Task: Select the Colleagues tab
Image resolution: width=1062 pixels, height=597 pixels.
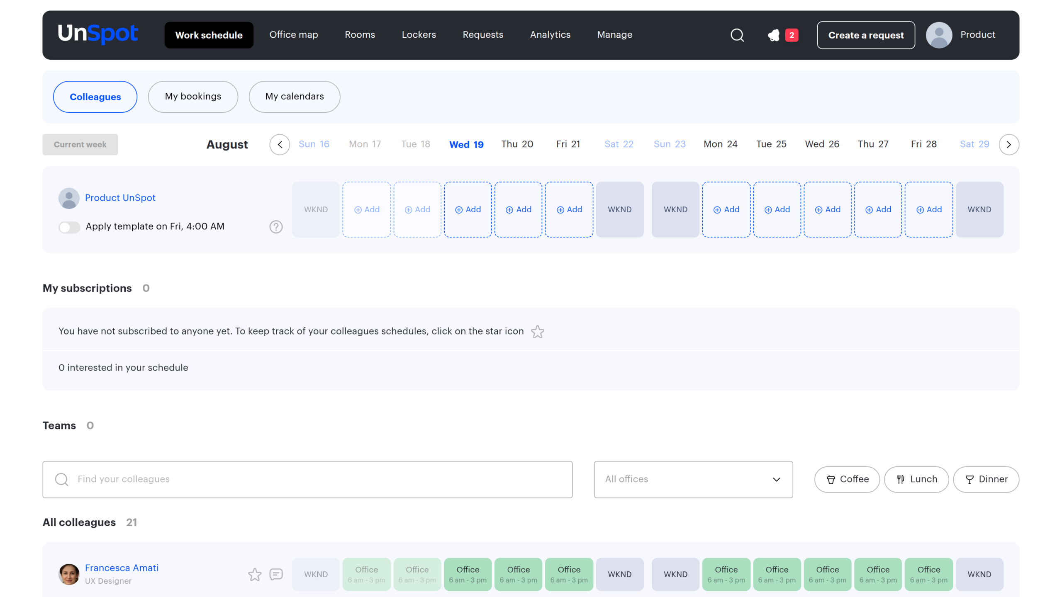Action: click(95, 97)
